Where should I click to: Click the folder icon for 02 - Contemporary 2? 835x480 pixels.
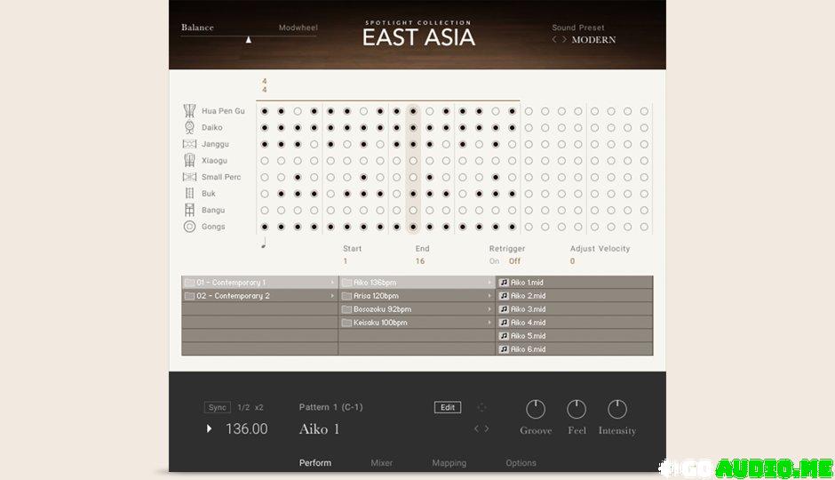point(189,296)
